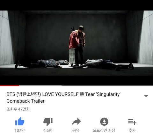Seek to the dark unbuffered progress section
Image resolution: width=153 pixels, height=139 pixels.
(107, 85)
